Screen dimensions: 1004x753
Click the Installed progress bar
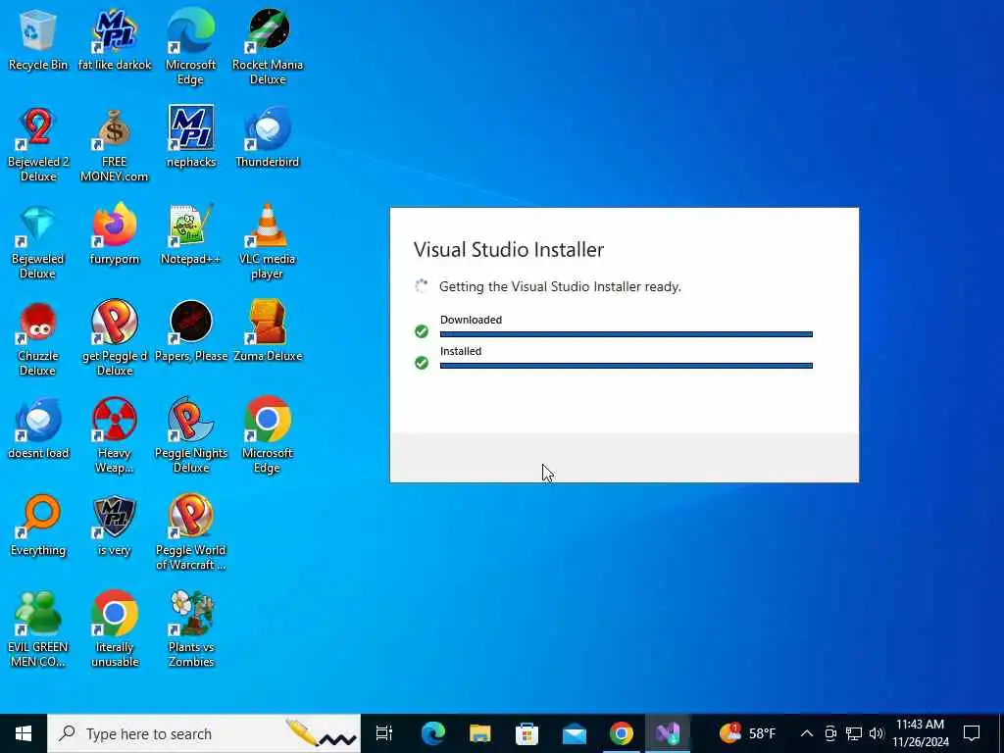[627, 366]
